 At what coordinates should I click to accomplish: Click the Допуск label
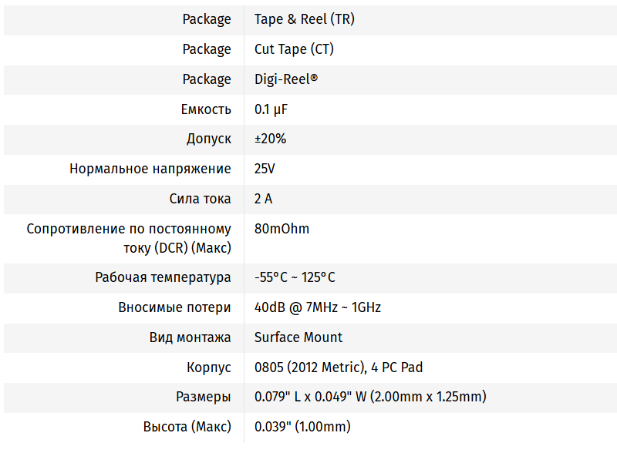[208, 139]
